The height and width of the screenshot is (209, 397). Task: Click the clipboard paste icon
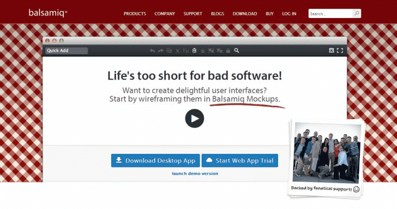[x=194, y=50]
